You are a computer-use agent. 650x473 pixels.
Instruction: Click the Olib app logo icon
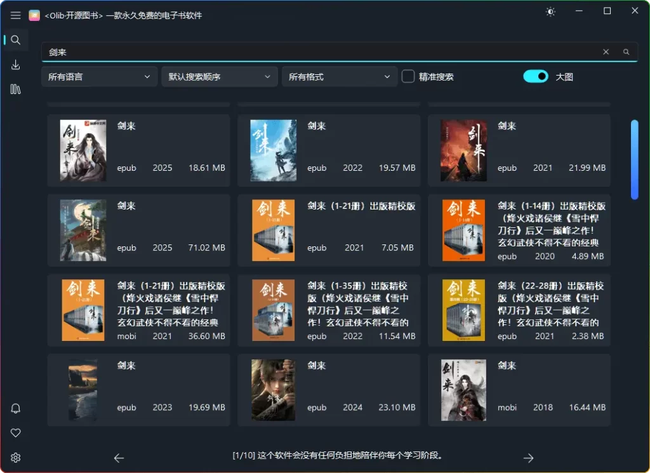[x=34, y=15]
